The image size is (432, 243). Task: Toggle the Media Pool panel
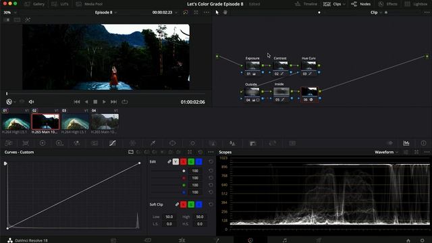(89, 4)
